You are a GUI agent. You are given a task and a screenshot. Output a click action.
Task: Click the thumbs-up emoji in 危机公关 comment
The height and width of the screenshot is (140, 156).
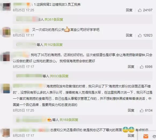[x=67, y=29]
